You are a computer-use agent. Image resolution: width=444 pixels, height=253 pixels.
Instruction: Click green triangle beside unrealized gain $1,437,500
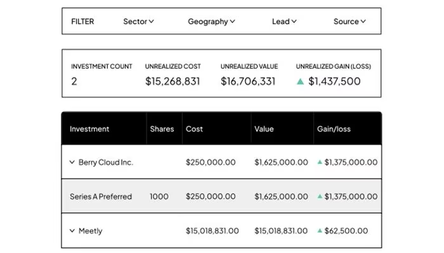click(x=300, y=82)
